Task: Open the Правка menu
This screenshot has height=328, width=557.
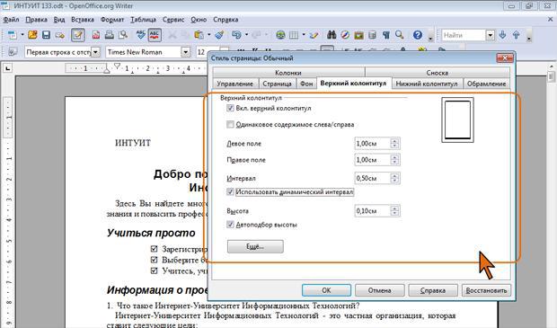Action: tap(36, 20)
